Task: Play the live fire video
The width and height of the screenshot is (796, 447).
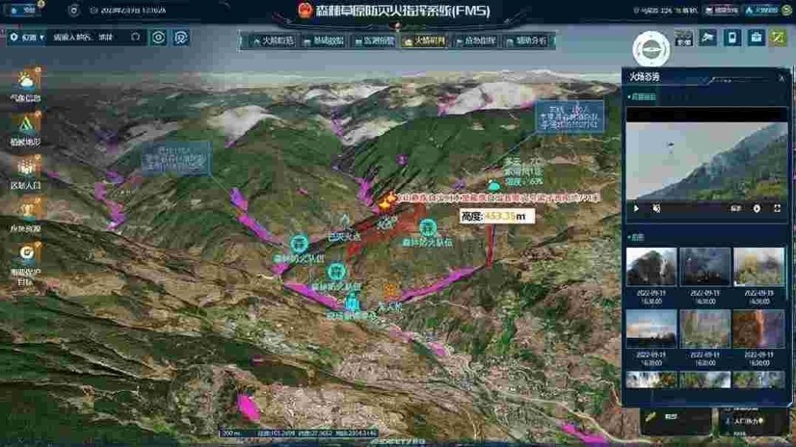Action: (x=636, y=208)
